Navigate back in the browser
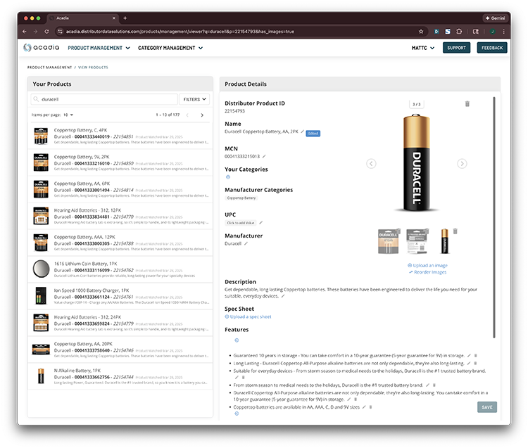The image size is (528, 448). click(x=25, y=31)
